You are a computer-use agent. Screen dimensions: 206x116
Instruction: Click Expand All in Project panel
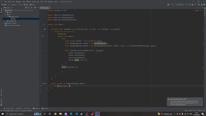pyautogui.click(x=29, y=8)
